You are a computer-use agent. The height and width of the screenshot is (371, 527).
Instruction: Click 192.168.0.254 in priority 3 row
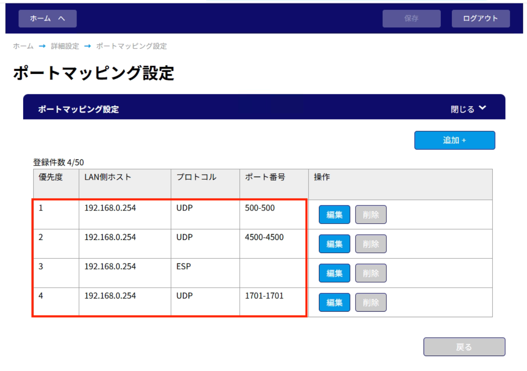click(110, 266)
